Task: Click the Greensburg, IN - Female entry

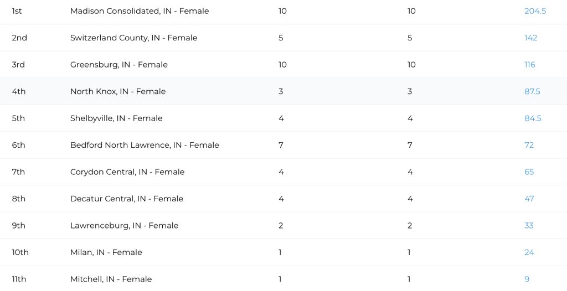Action: tap(118, 65)
